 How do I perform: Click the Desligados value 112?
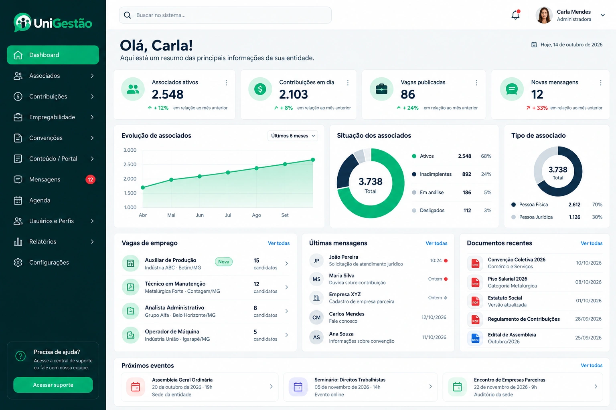[x=467, y=211]
